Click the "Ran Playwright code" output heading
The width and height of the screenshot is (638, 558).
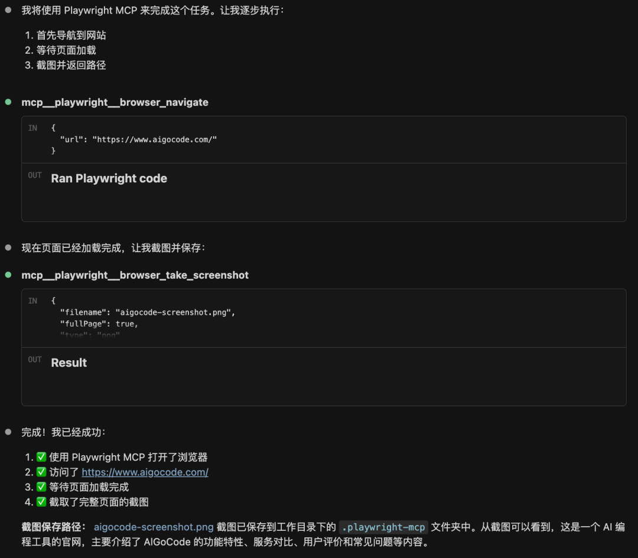click(109, 178)
